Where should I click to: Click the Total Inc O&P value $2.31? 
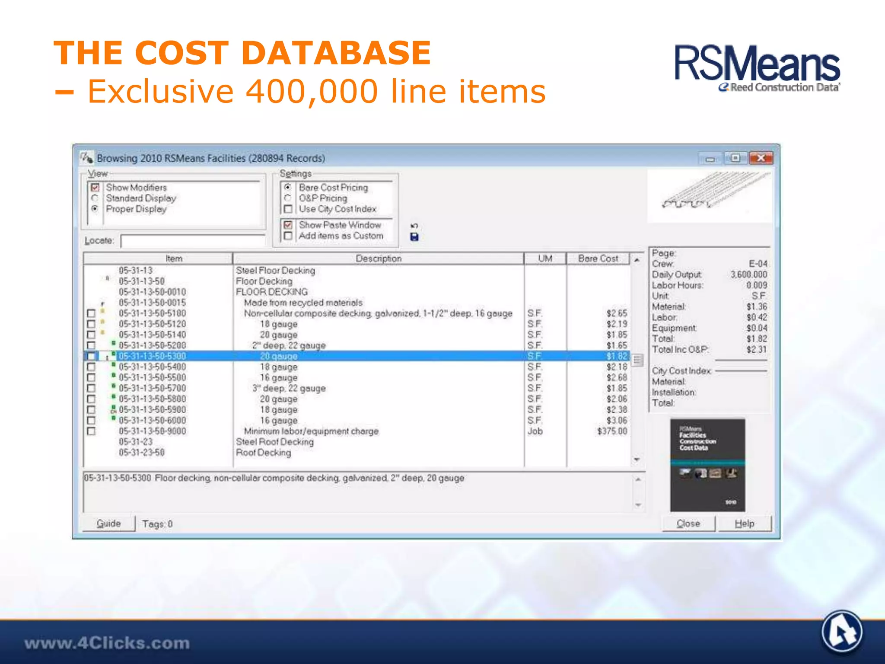point(757,349)
